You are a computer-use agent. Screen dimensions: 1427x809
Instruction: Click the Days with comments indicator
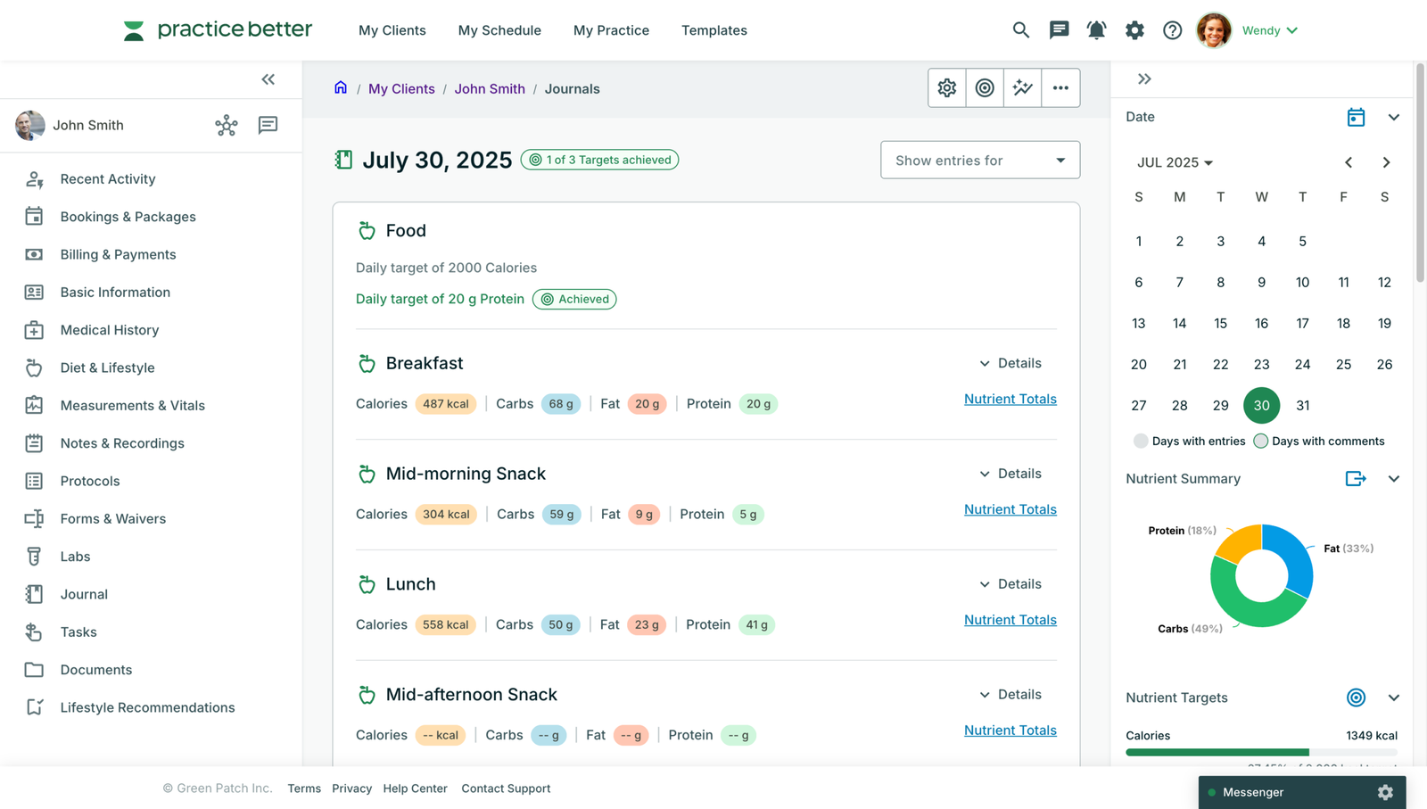coord(1260,441)
